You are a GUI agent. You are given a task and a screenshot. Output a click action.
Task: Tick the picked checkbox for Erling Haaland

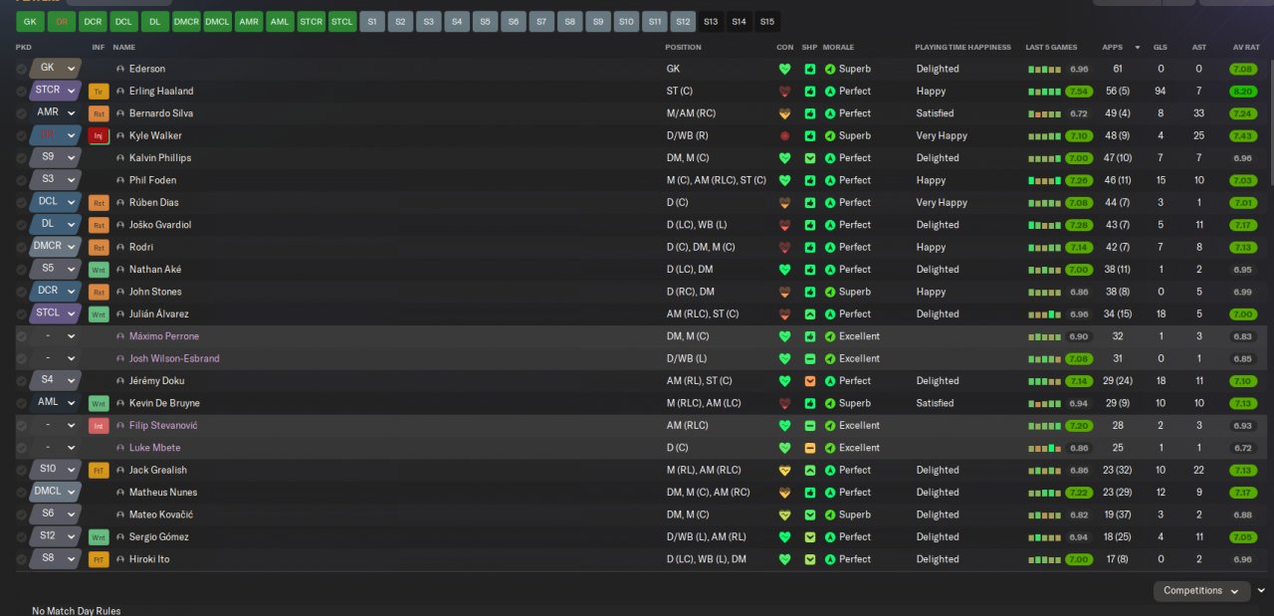pos(22,91)
